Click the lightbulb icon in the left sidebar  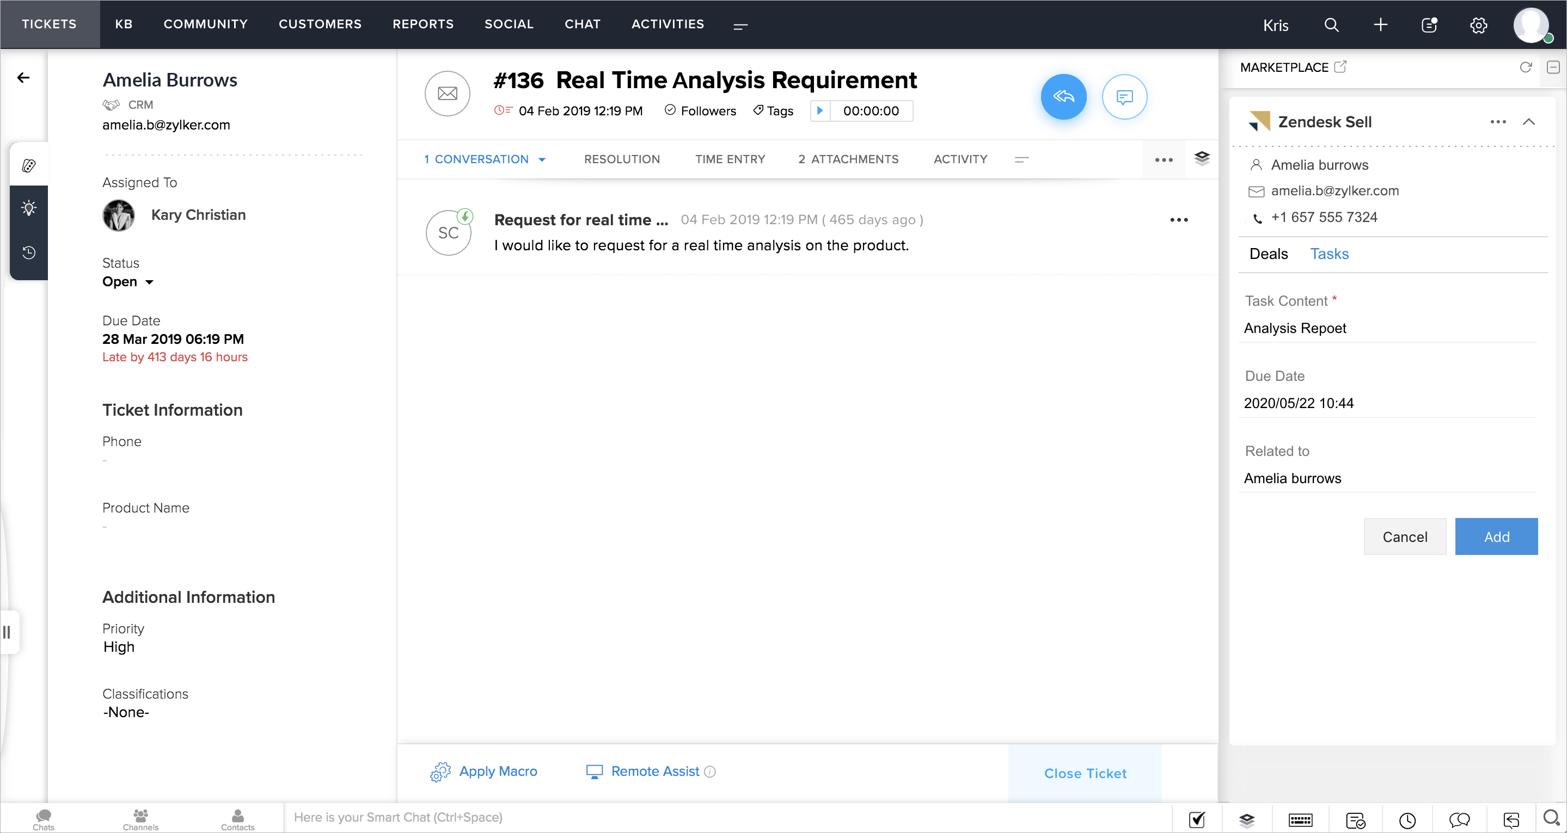coord(29,208)
